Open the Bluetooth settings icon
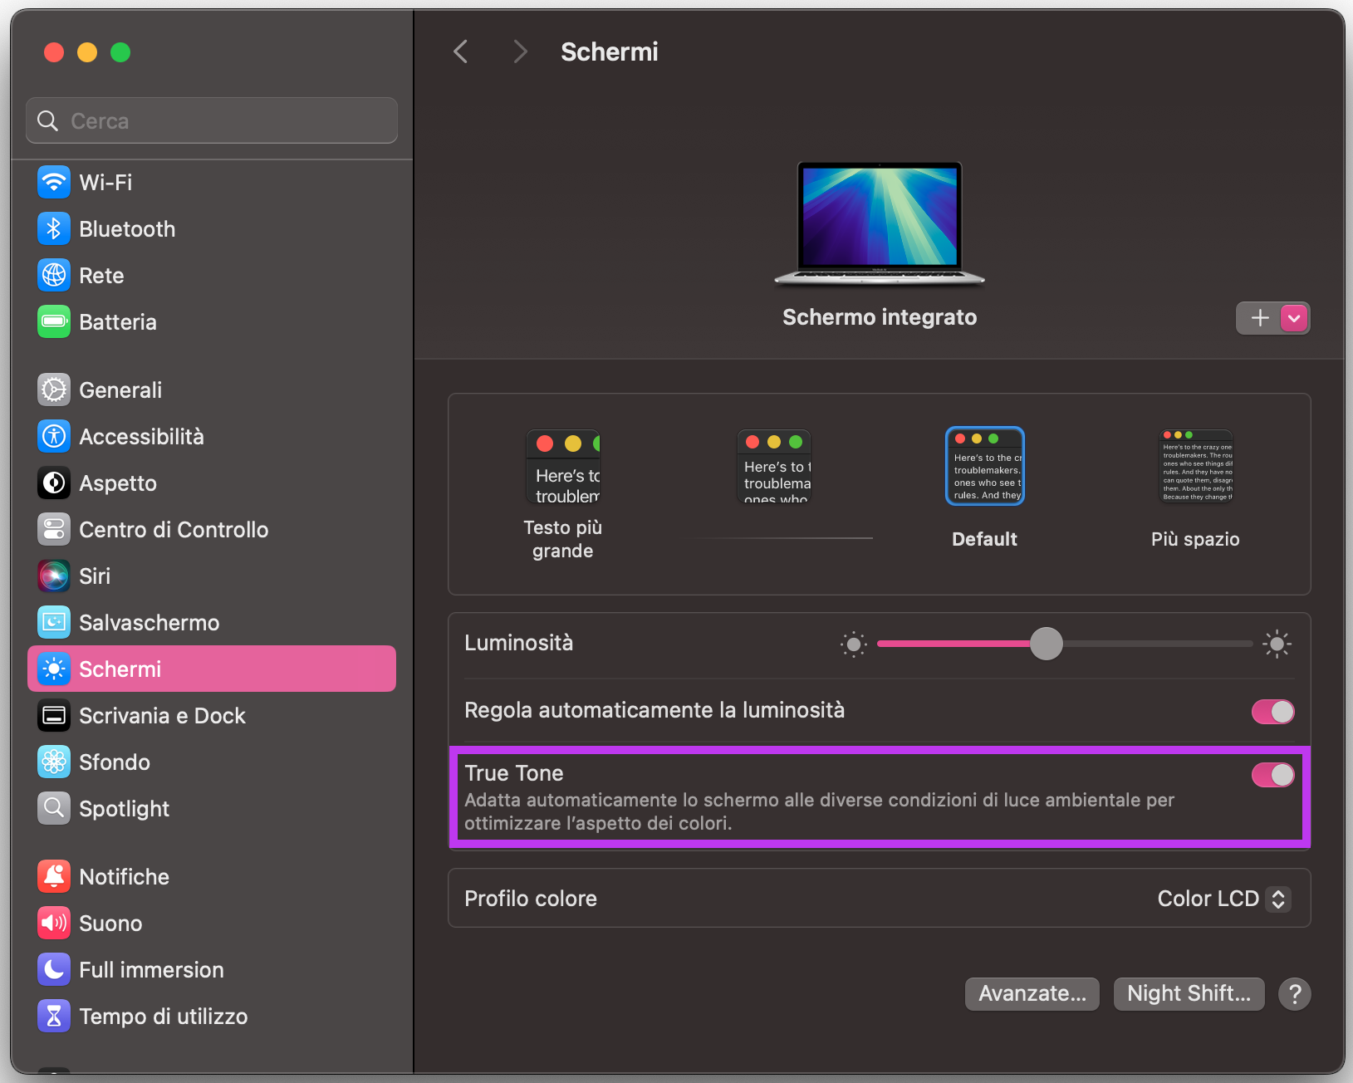Viewport: 1353px width, 1083px height. click(x=53, y=228)
